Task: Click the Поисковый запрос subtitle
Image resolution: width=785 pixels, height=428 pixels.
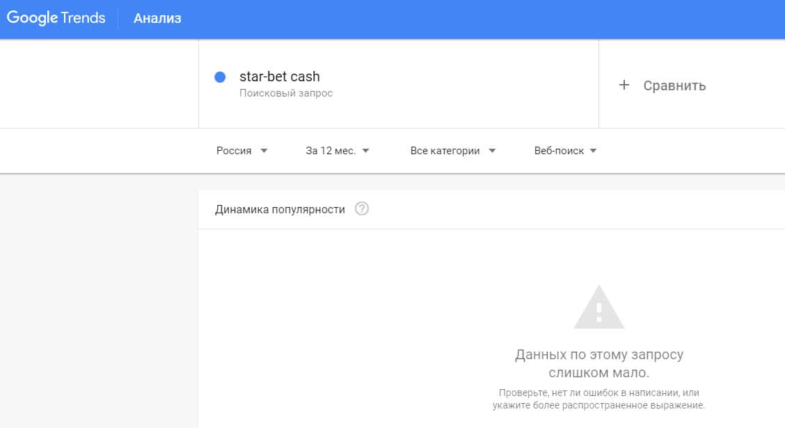Action: pyautogui.click(x=286, y=93)
